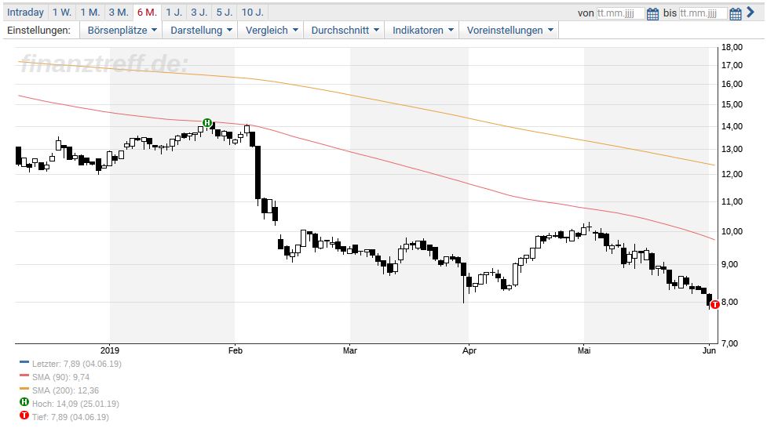Click the orange SMA (200) legend swatch

(x=24, y=389)
